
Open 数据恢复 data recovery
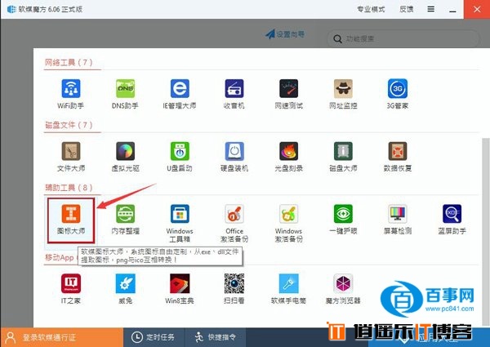pyautogui.click(x=398, y=157)
